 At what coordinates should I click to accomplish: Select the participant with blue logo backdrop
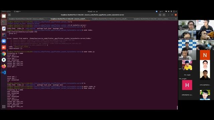pos(187,45)
